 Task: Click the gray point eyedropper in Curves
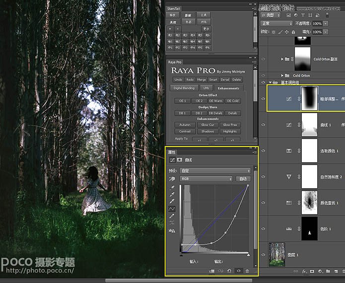[172, 194]
